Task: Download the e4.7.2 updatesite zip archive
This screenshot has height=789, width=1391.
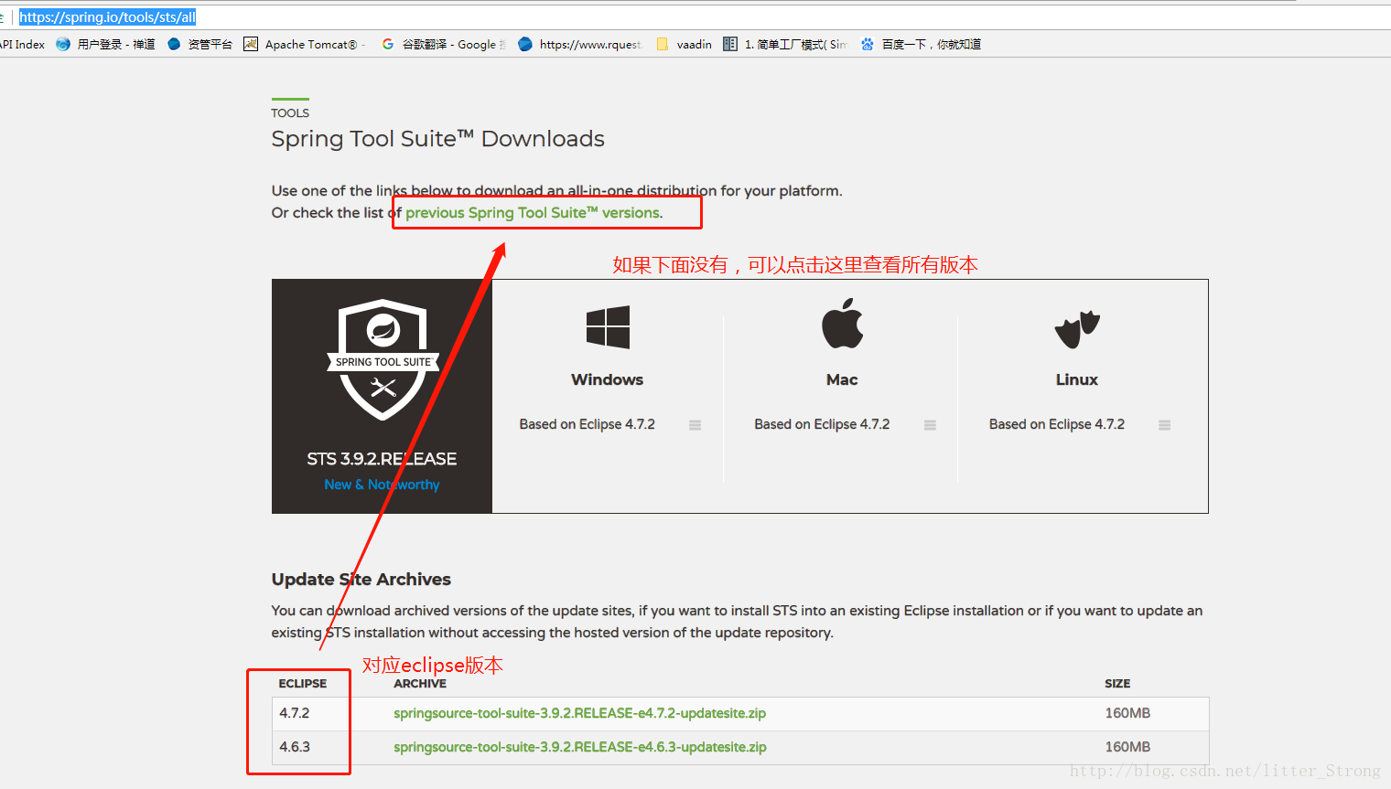Action: (x=580, y=713)
